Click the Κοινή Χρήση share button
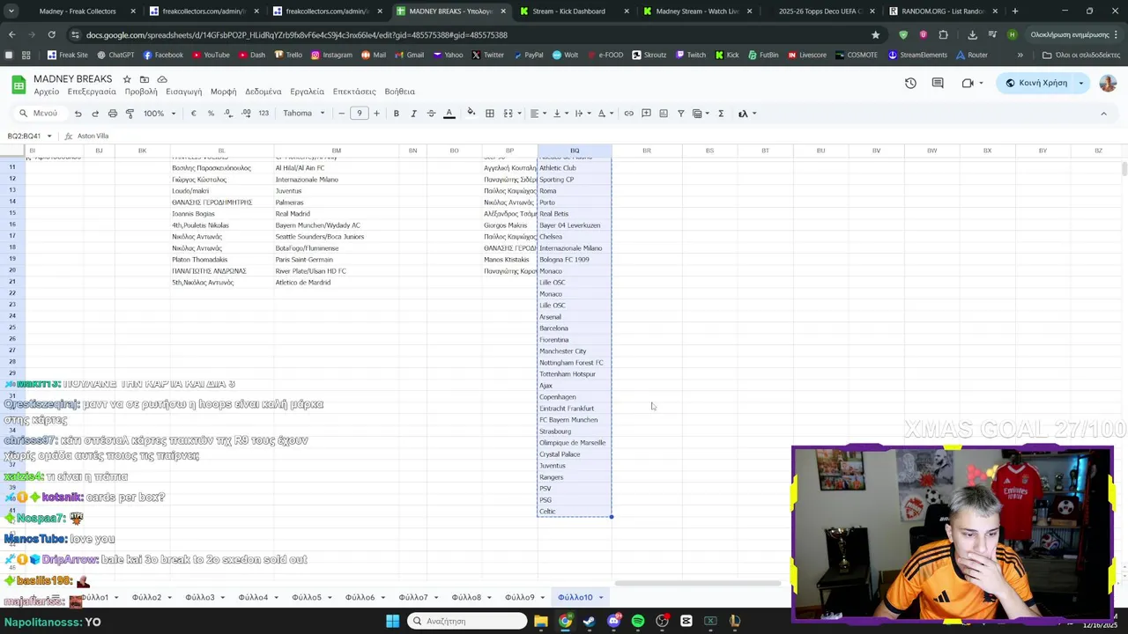 (x=1036, y=83)
